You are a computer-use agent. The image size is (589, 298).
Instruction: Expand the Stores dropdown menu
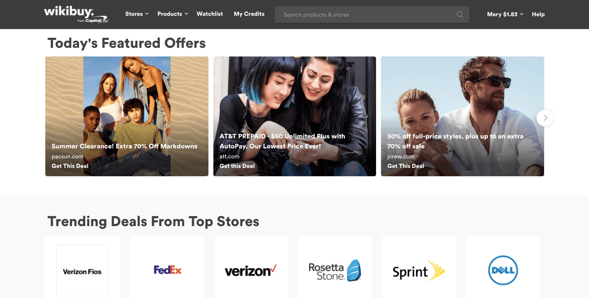coord(137,14)
